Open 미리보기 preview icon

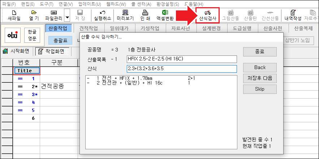(125, 15)
